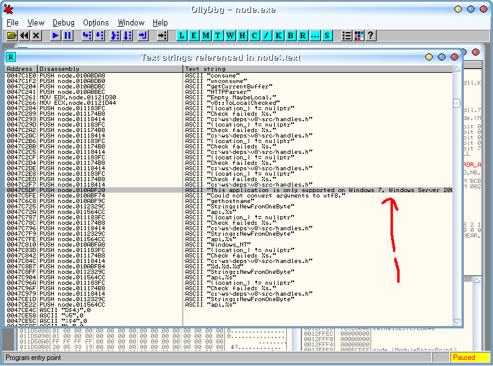The height and width of the screenshot is (366, 493).
Task: Show Handles with H button
Action: tap(242, 36)
